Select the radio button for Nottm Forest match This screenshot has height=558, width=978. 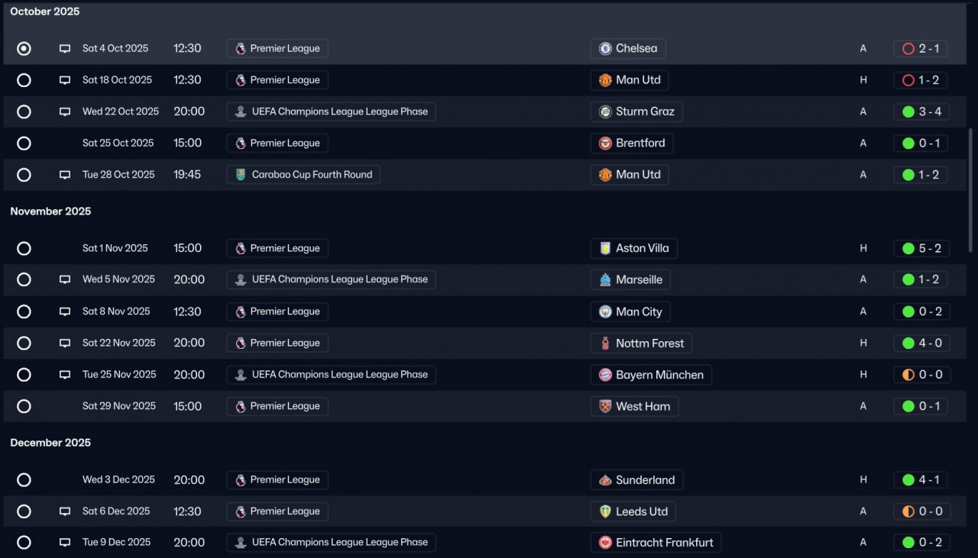click(x=24, y=344)
